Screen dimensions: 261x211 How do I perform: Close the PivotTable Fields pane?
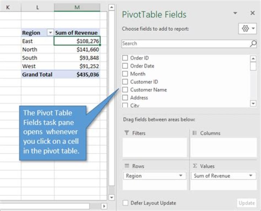click(253, 13)
